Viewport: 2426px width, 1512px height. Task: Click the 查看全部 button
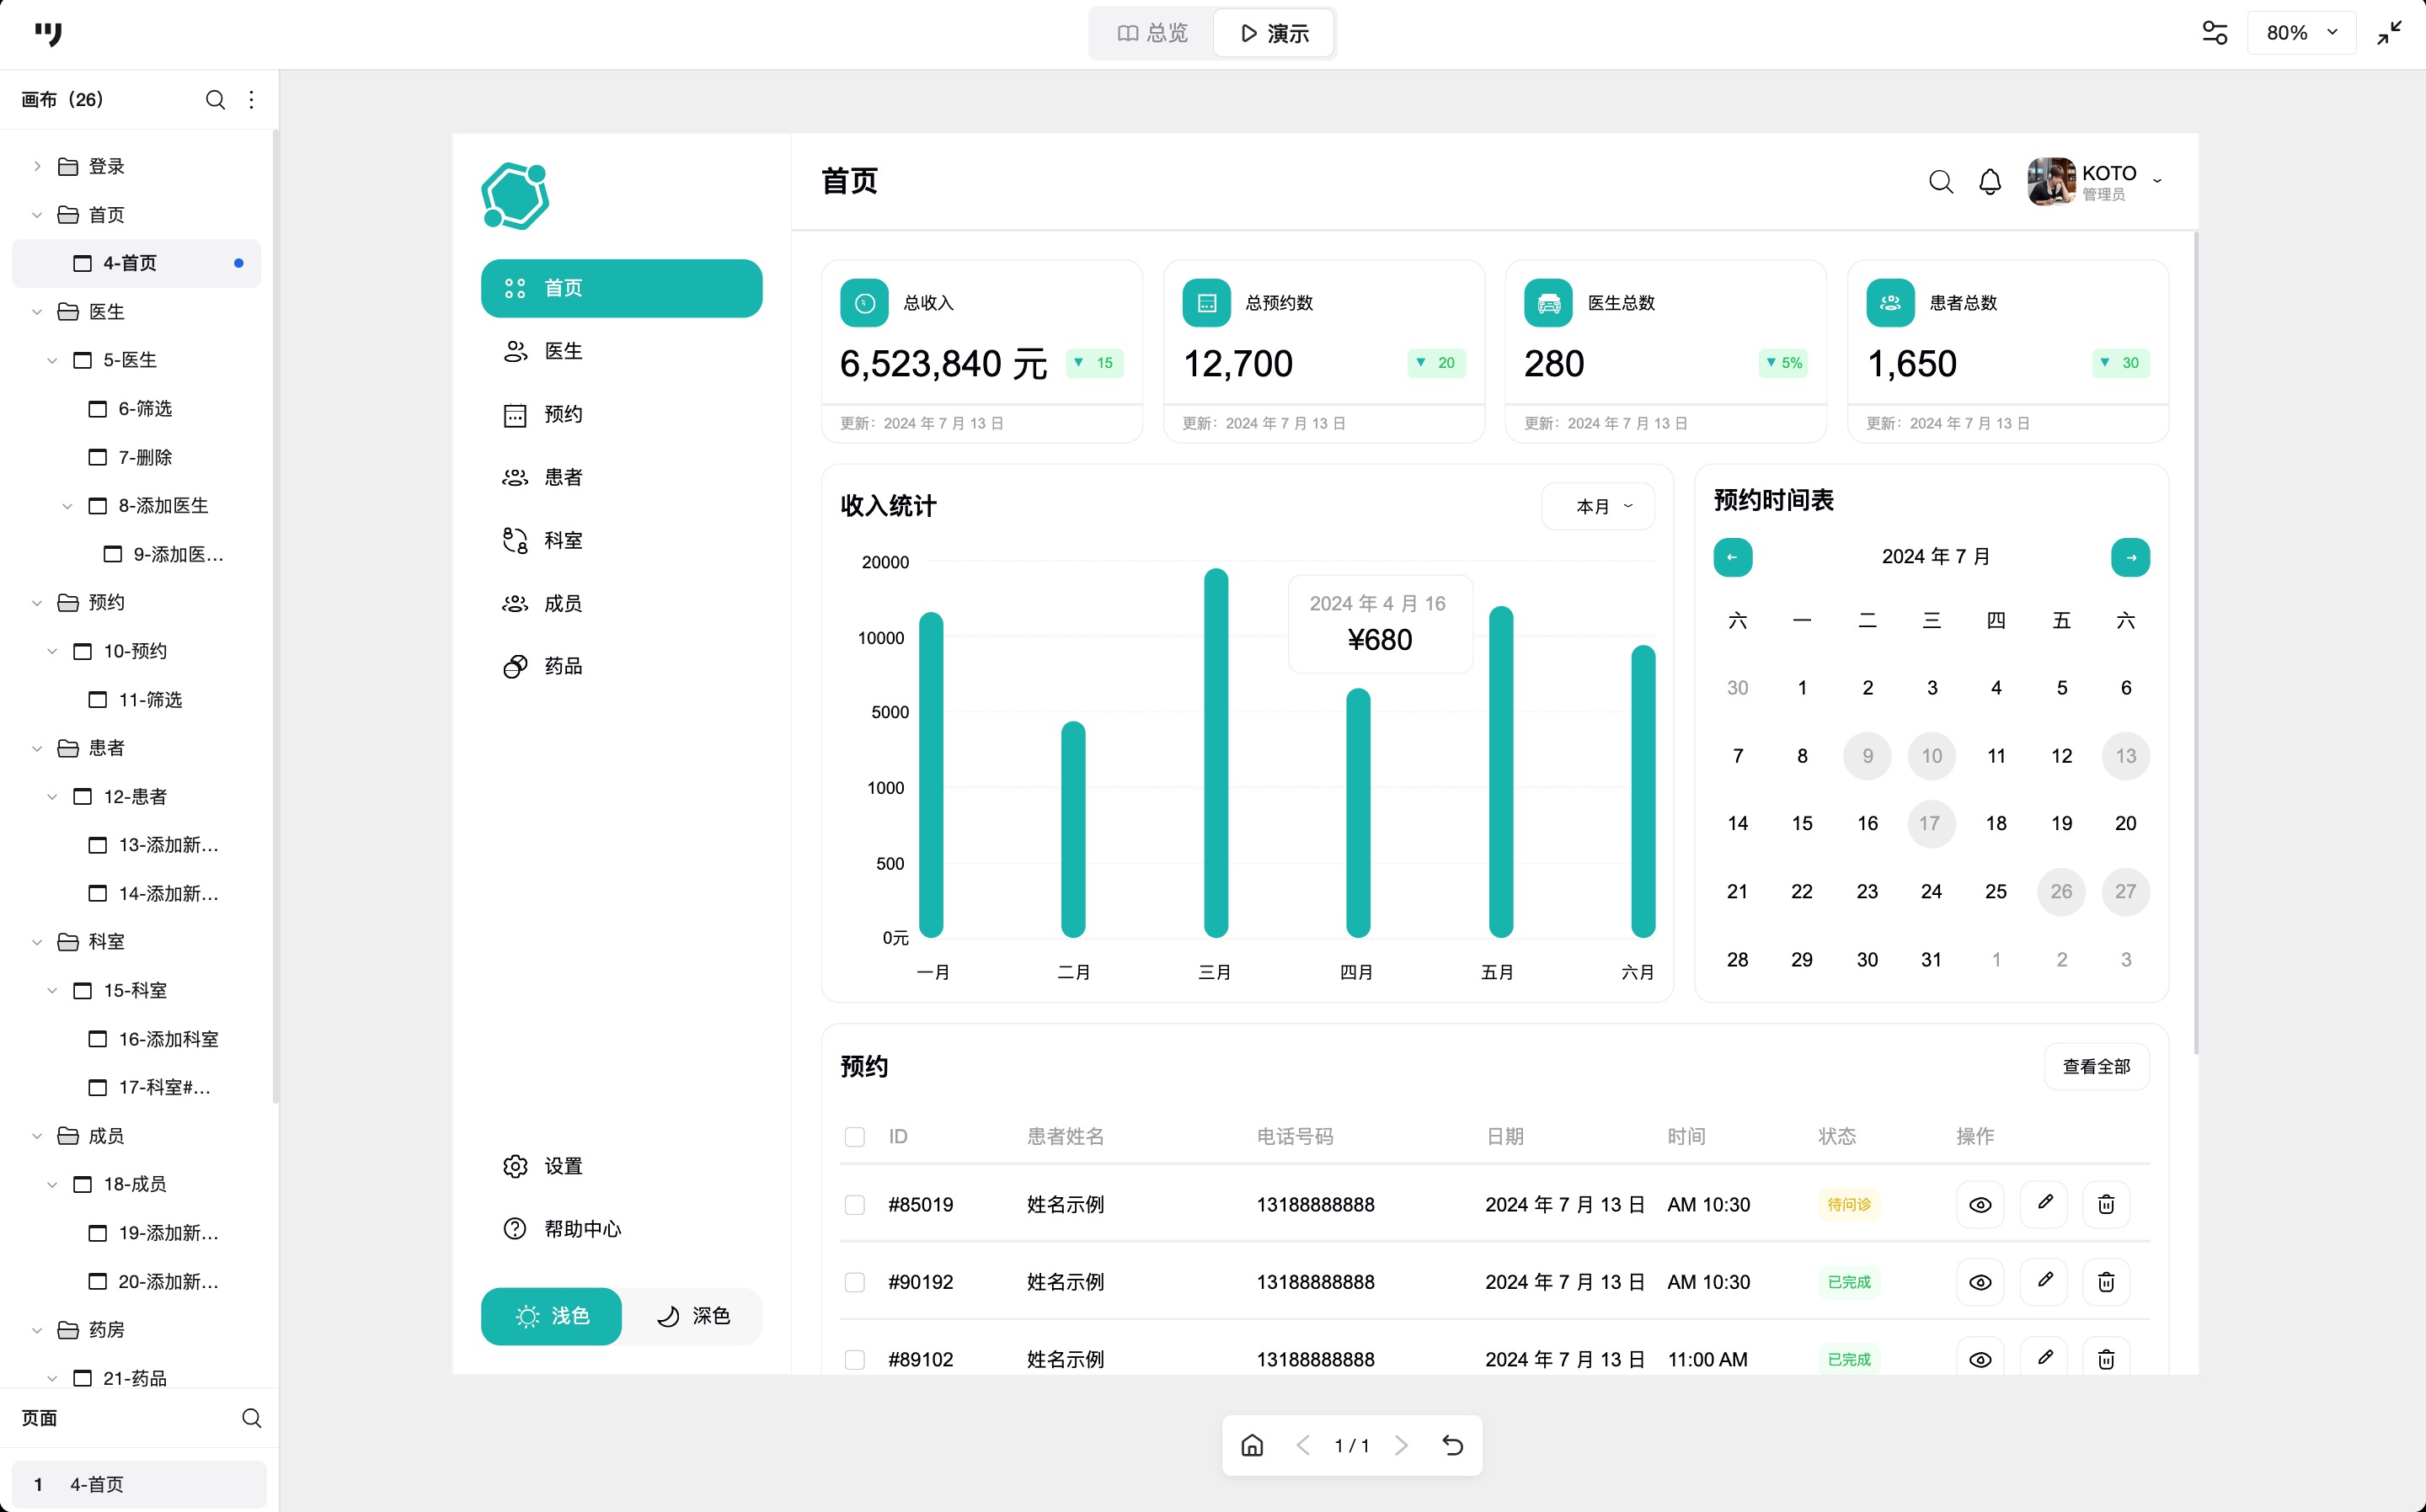tap(2096, 1067)
